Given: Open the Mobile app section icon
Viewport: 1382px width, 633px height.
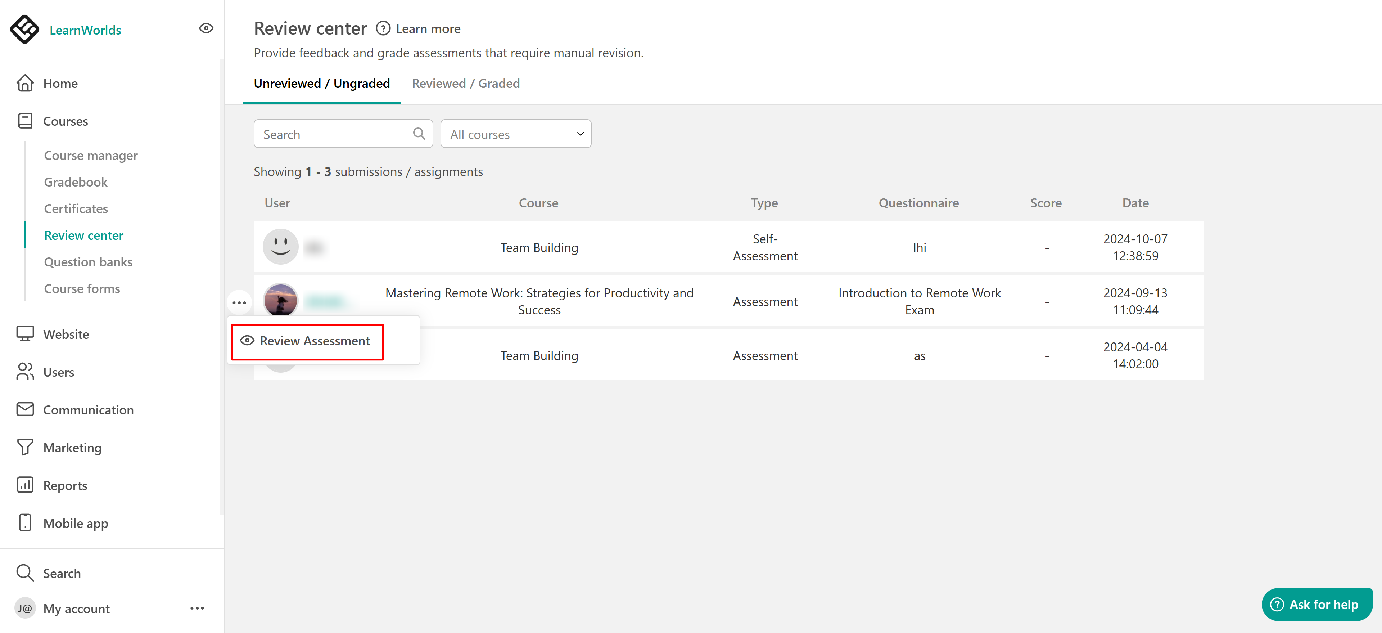Looking at the screenshot, I should tap(25, 523).
